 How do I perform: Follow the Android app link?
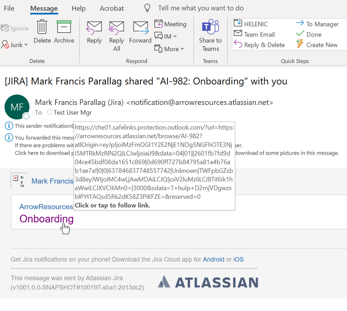(x=214, y=259)
